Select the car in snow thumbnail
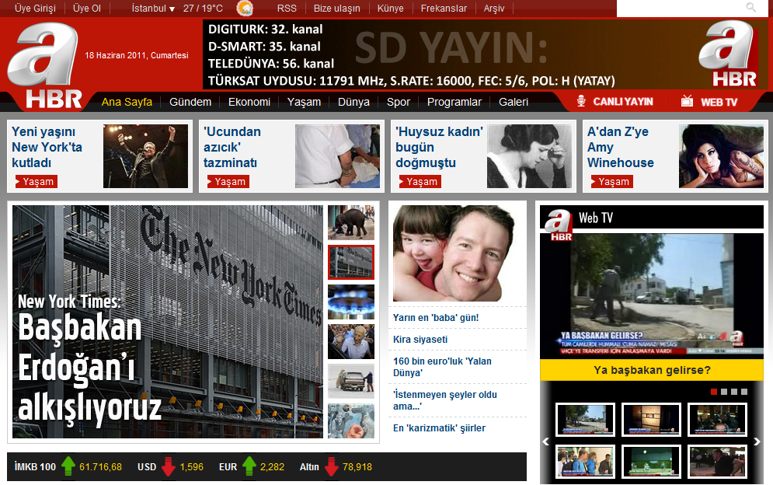Screen dimensions: 773x485 [x=351, y=381]
